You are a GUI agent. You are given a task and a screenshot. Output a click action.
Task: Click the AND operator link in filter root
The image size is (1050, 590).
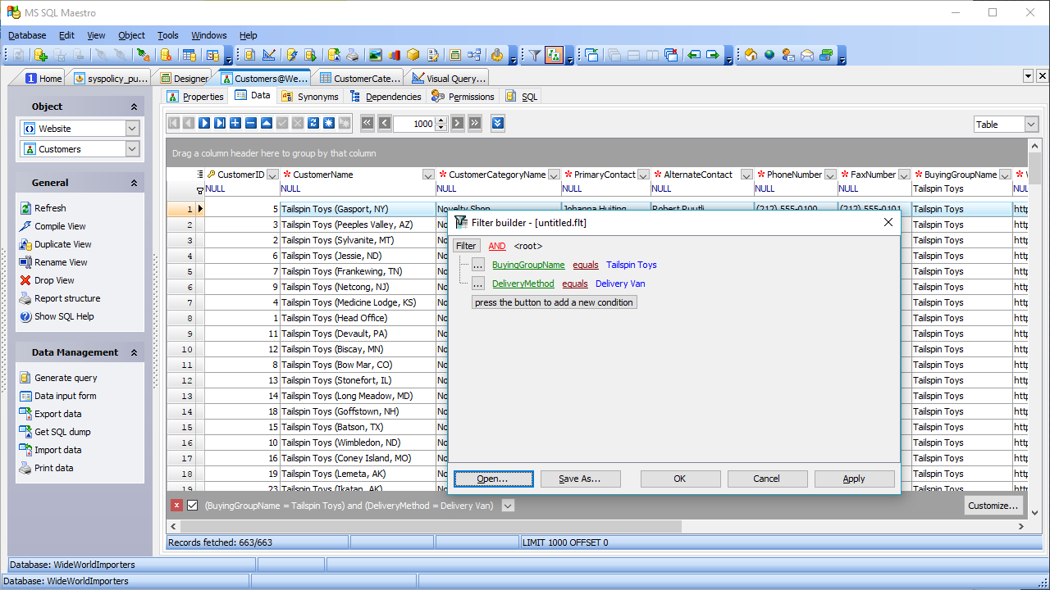pyautogui.click(x=497, y=246)
